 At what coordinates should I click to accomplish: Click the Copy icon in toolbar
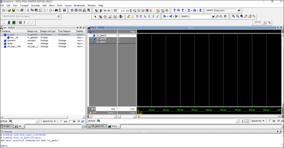[32, 11]
